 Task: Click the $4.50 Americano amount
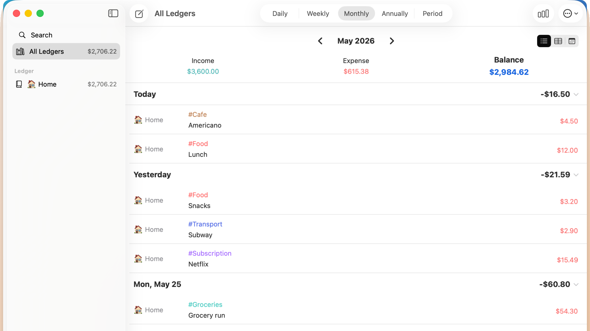pos(569,121)
